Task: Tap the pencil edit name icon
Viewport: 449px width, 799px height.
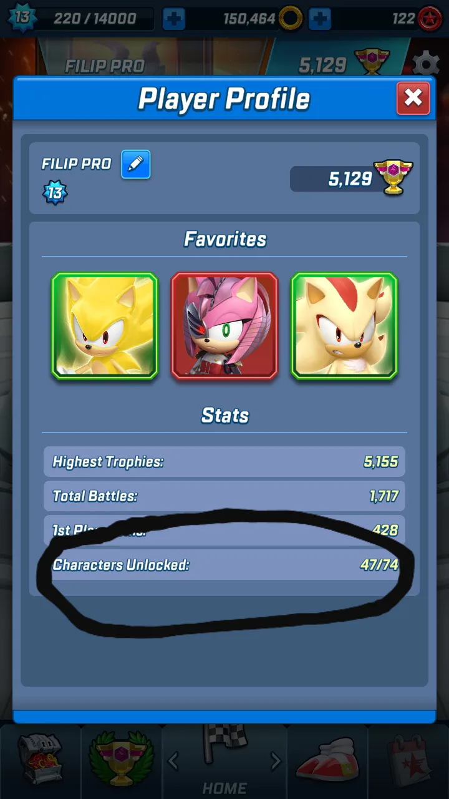Action: (x=135, y=164)
